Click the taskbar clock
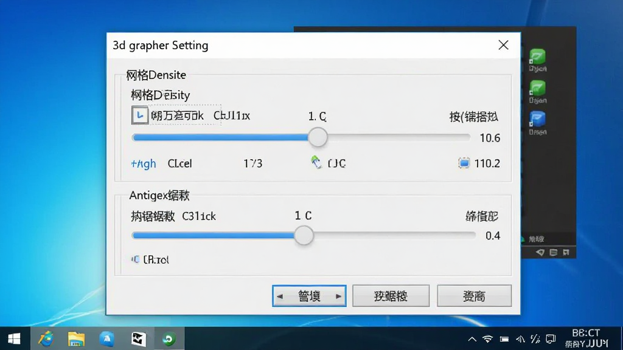Screen dimensions: 623x350 [586, 338]
